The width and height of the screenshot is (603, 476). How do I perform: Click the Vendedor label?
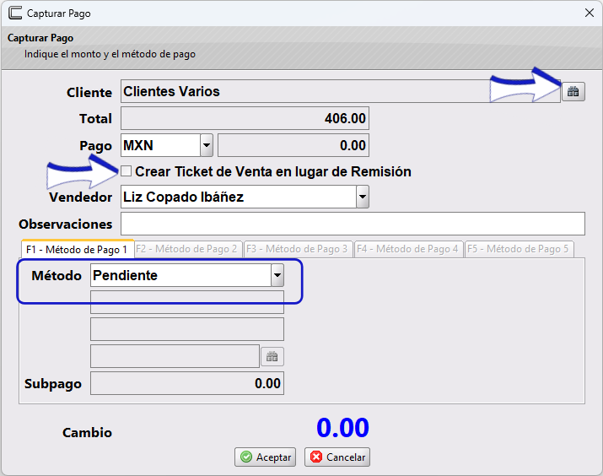coord(80,197)
